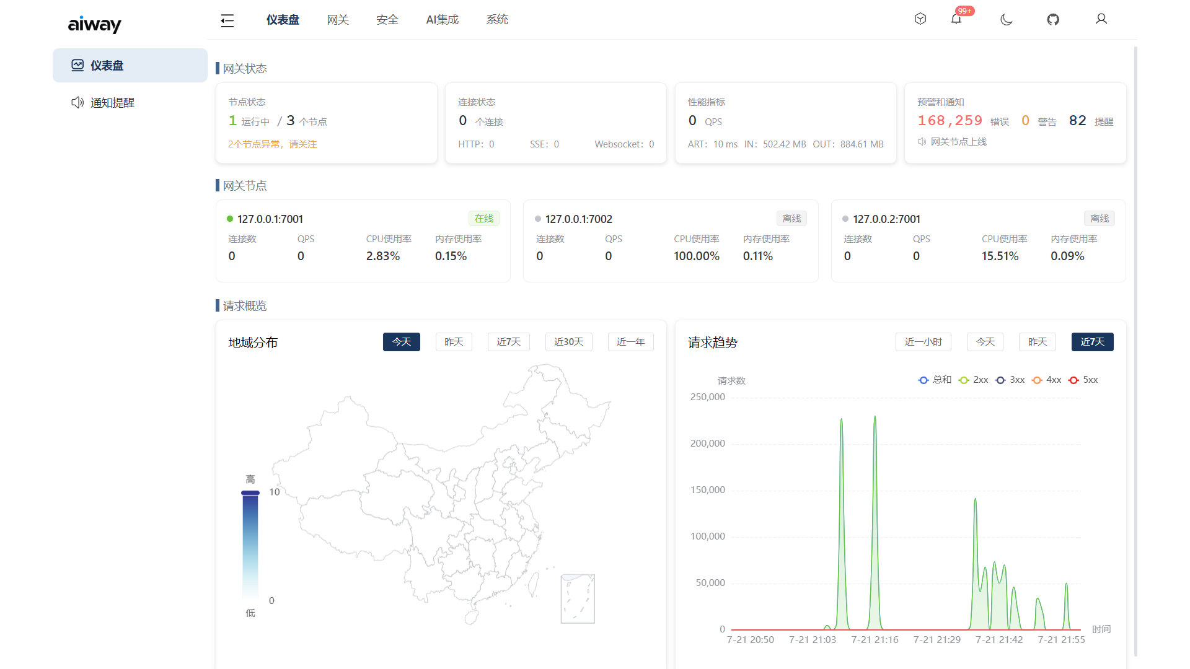The image size is (1190, 669).
Task: Open 通知提醒 speaker sidebar item
Action: coord(130,103)
